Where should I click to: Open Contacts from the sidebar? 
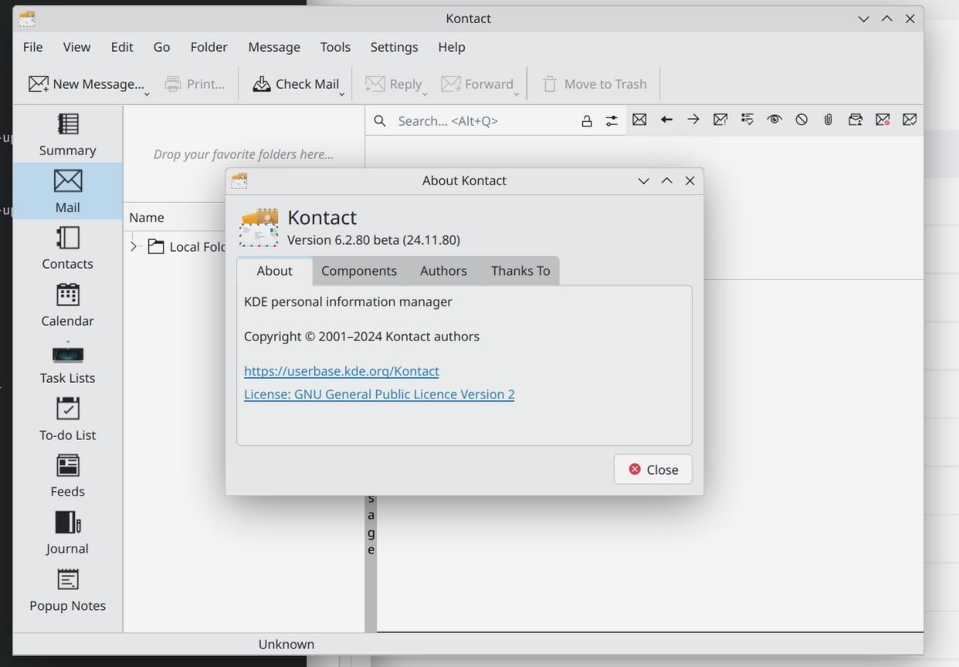pyautogui.click(x=68, y=248)
